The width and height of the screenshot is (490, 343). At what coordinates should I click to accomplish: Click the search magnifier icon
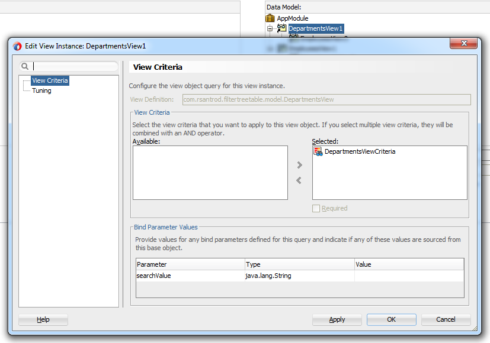pyautogui.click(x=25, y=67)
